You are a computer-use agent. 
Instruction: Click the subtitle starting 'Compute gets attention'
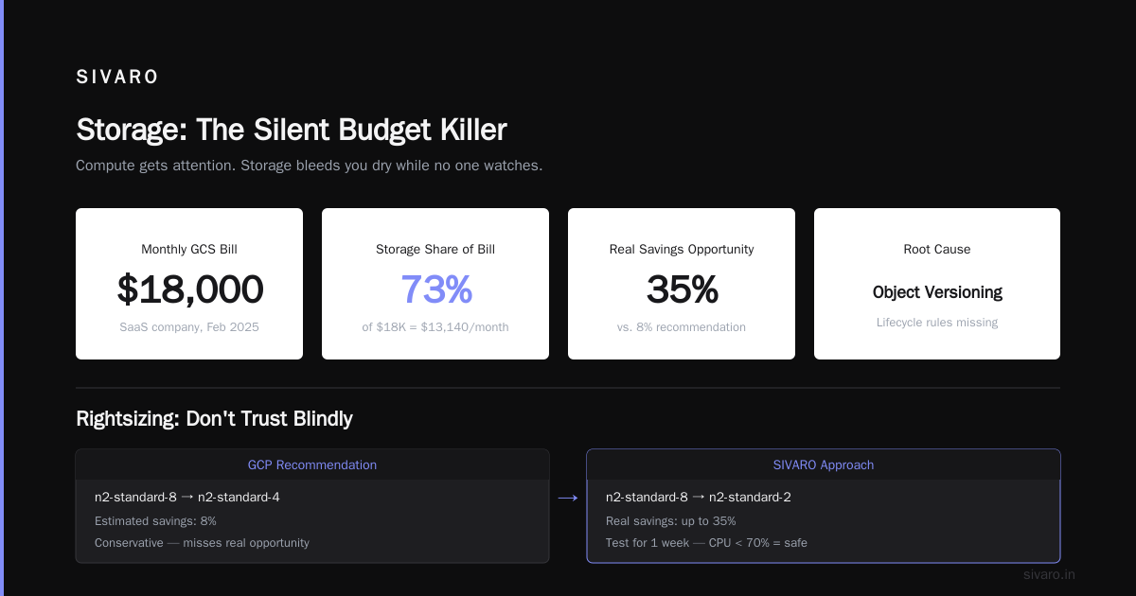309,166
